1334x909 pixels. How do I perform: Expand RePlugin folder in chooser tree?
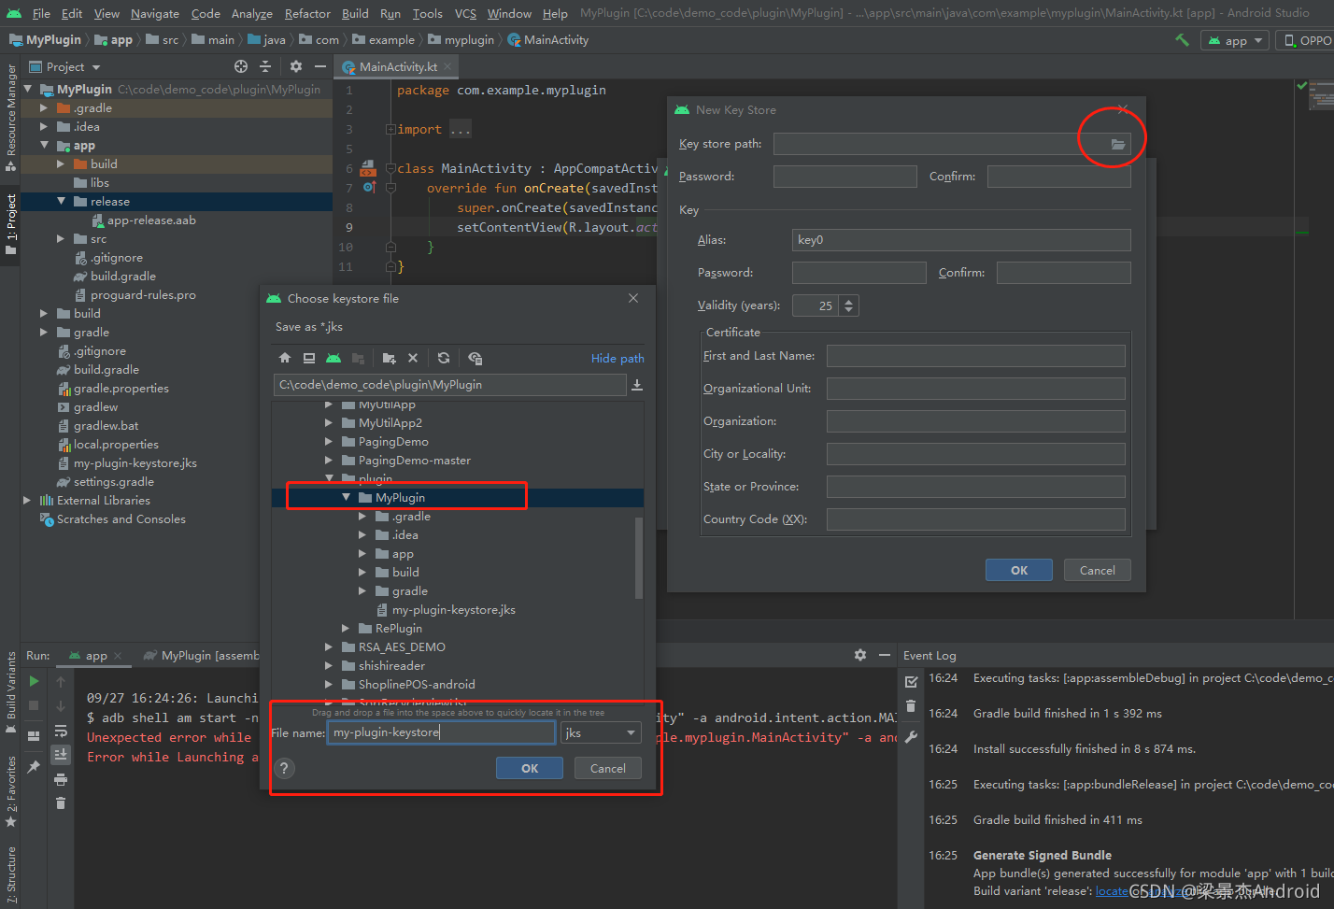click(x=346, y=628)
